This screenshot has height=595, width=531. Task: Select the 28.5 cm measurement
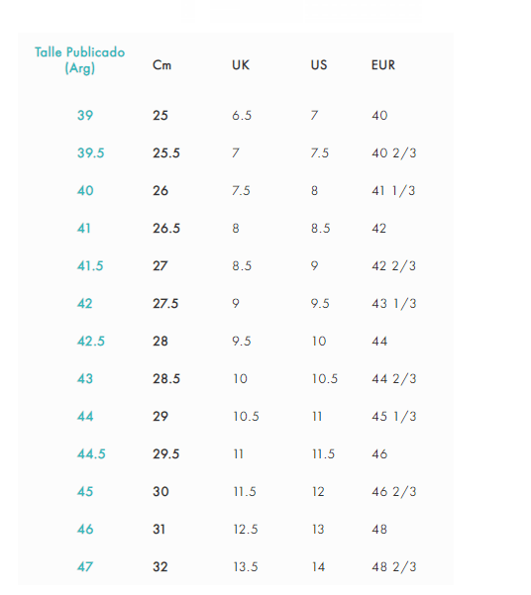[166, 378]
